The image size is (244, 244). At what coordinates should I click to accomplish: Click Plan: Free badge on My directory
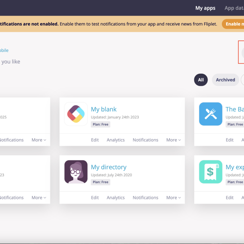click(x=101, y=182)
